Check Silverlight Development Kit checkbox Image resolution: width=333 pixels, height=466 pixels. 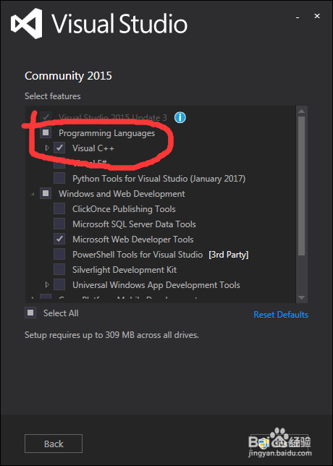click(59, 270)
